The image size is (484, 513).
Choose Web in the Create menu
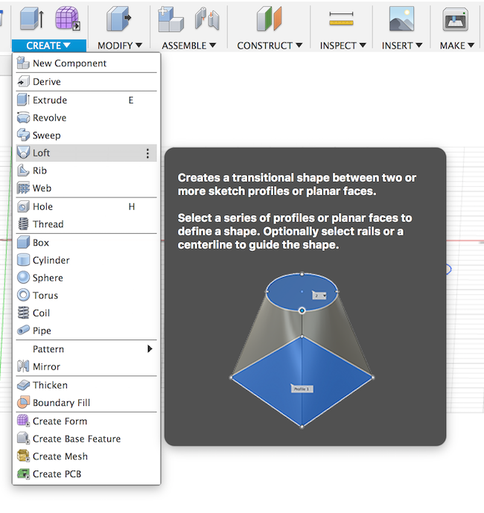pos(86,188)
